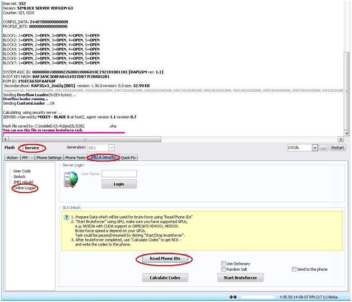
Task: Select Online Logger in the tree
Action: coord(25,188)
